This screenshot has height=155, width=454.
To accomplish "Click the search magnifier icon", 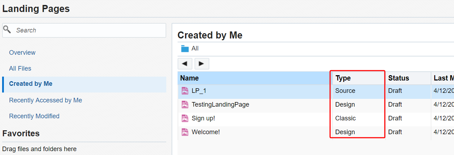I will coord(7,30).
